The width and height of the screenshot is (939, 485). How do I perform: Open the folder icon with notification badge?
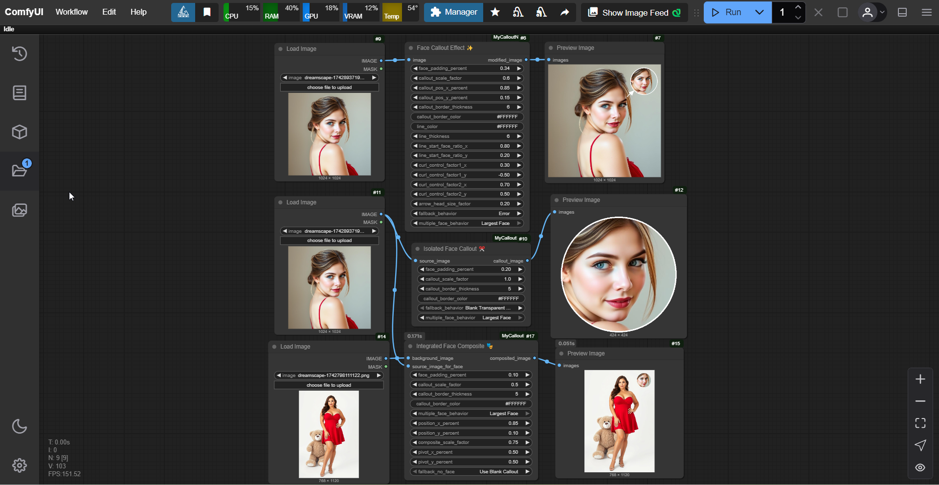pyautogui.click(x=20, y=170)
